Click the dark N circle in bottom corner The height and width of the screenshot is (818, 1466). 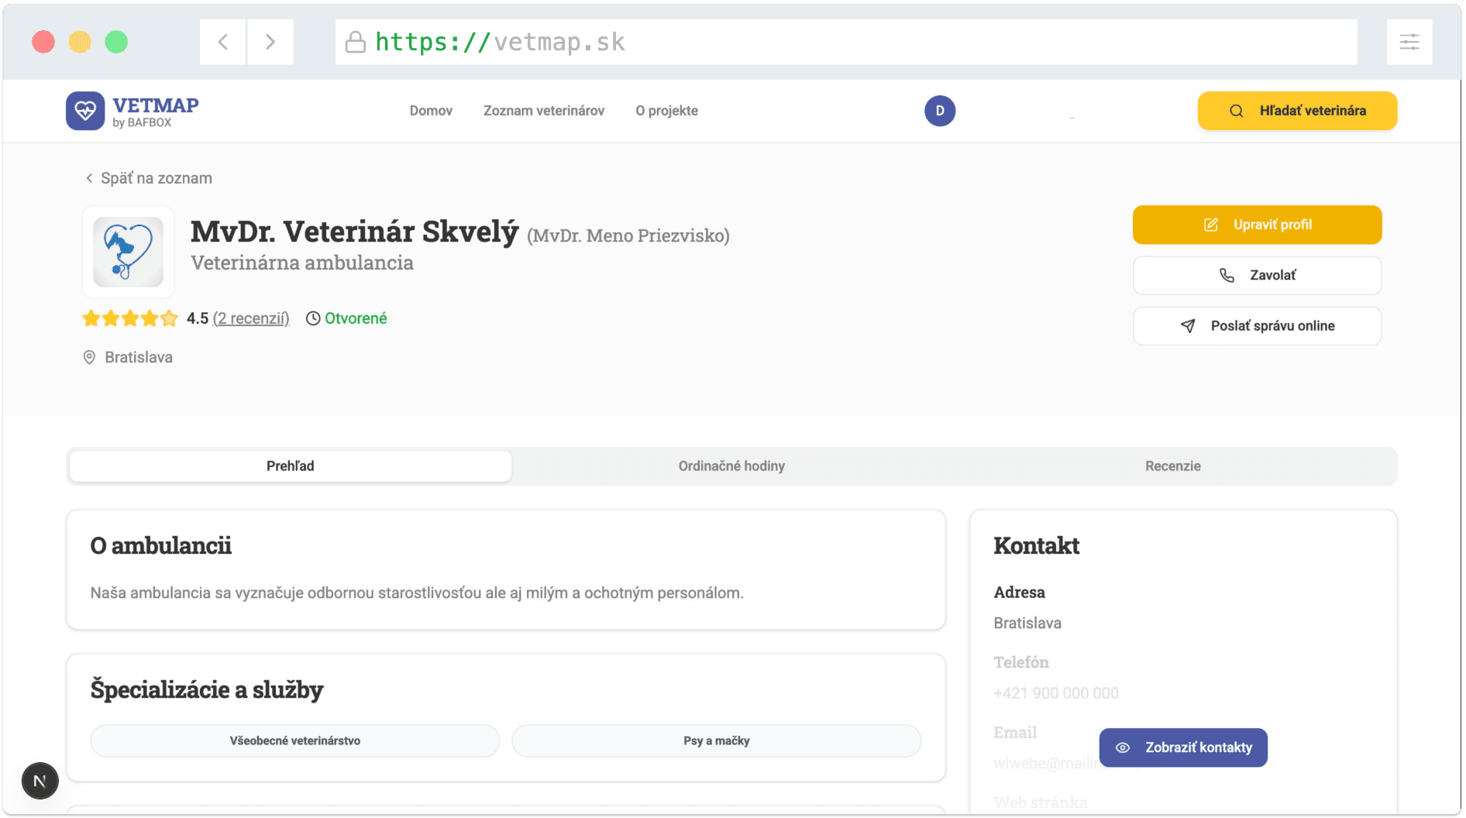click(x=40, y=781)
